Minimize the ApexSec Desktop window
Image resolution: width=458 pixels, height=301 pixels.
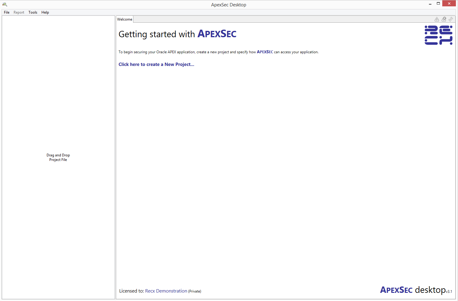[430, 4]
